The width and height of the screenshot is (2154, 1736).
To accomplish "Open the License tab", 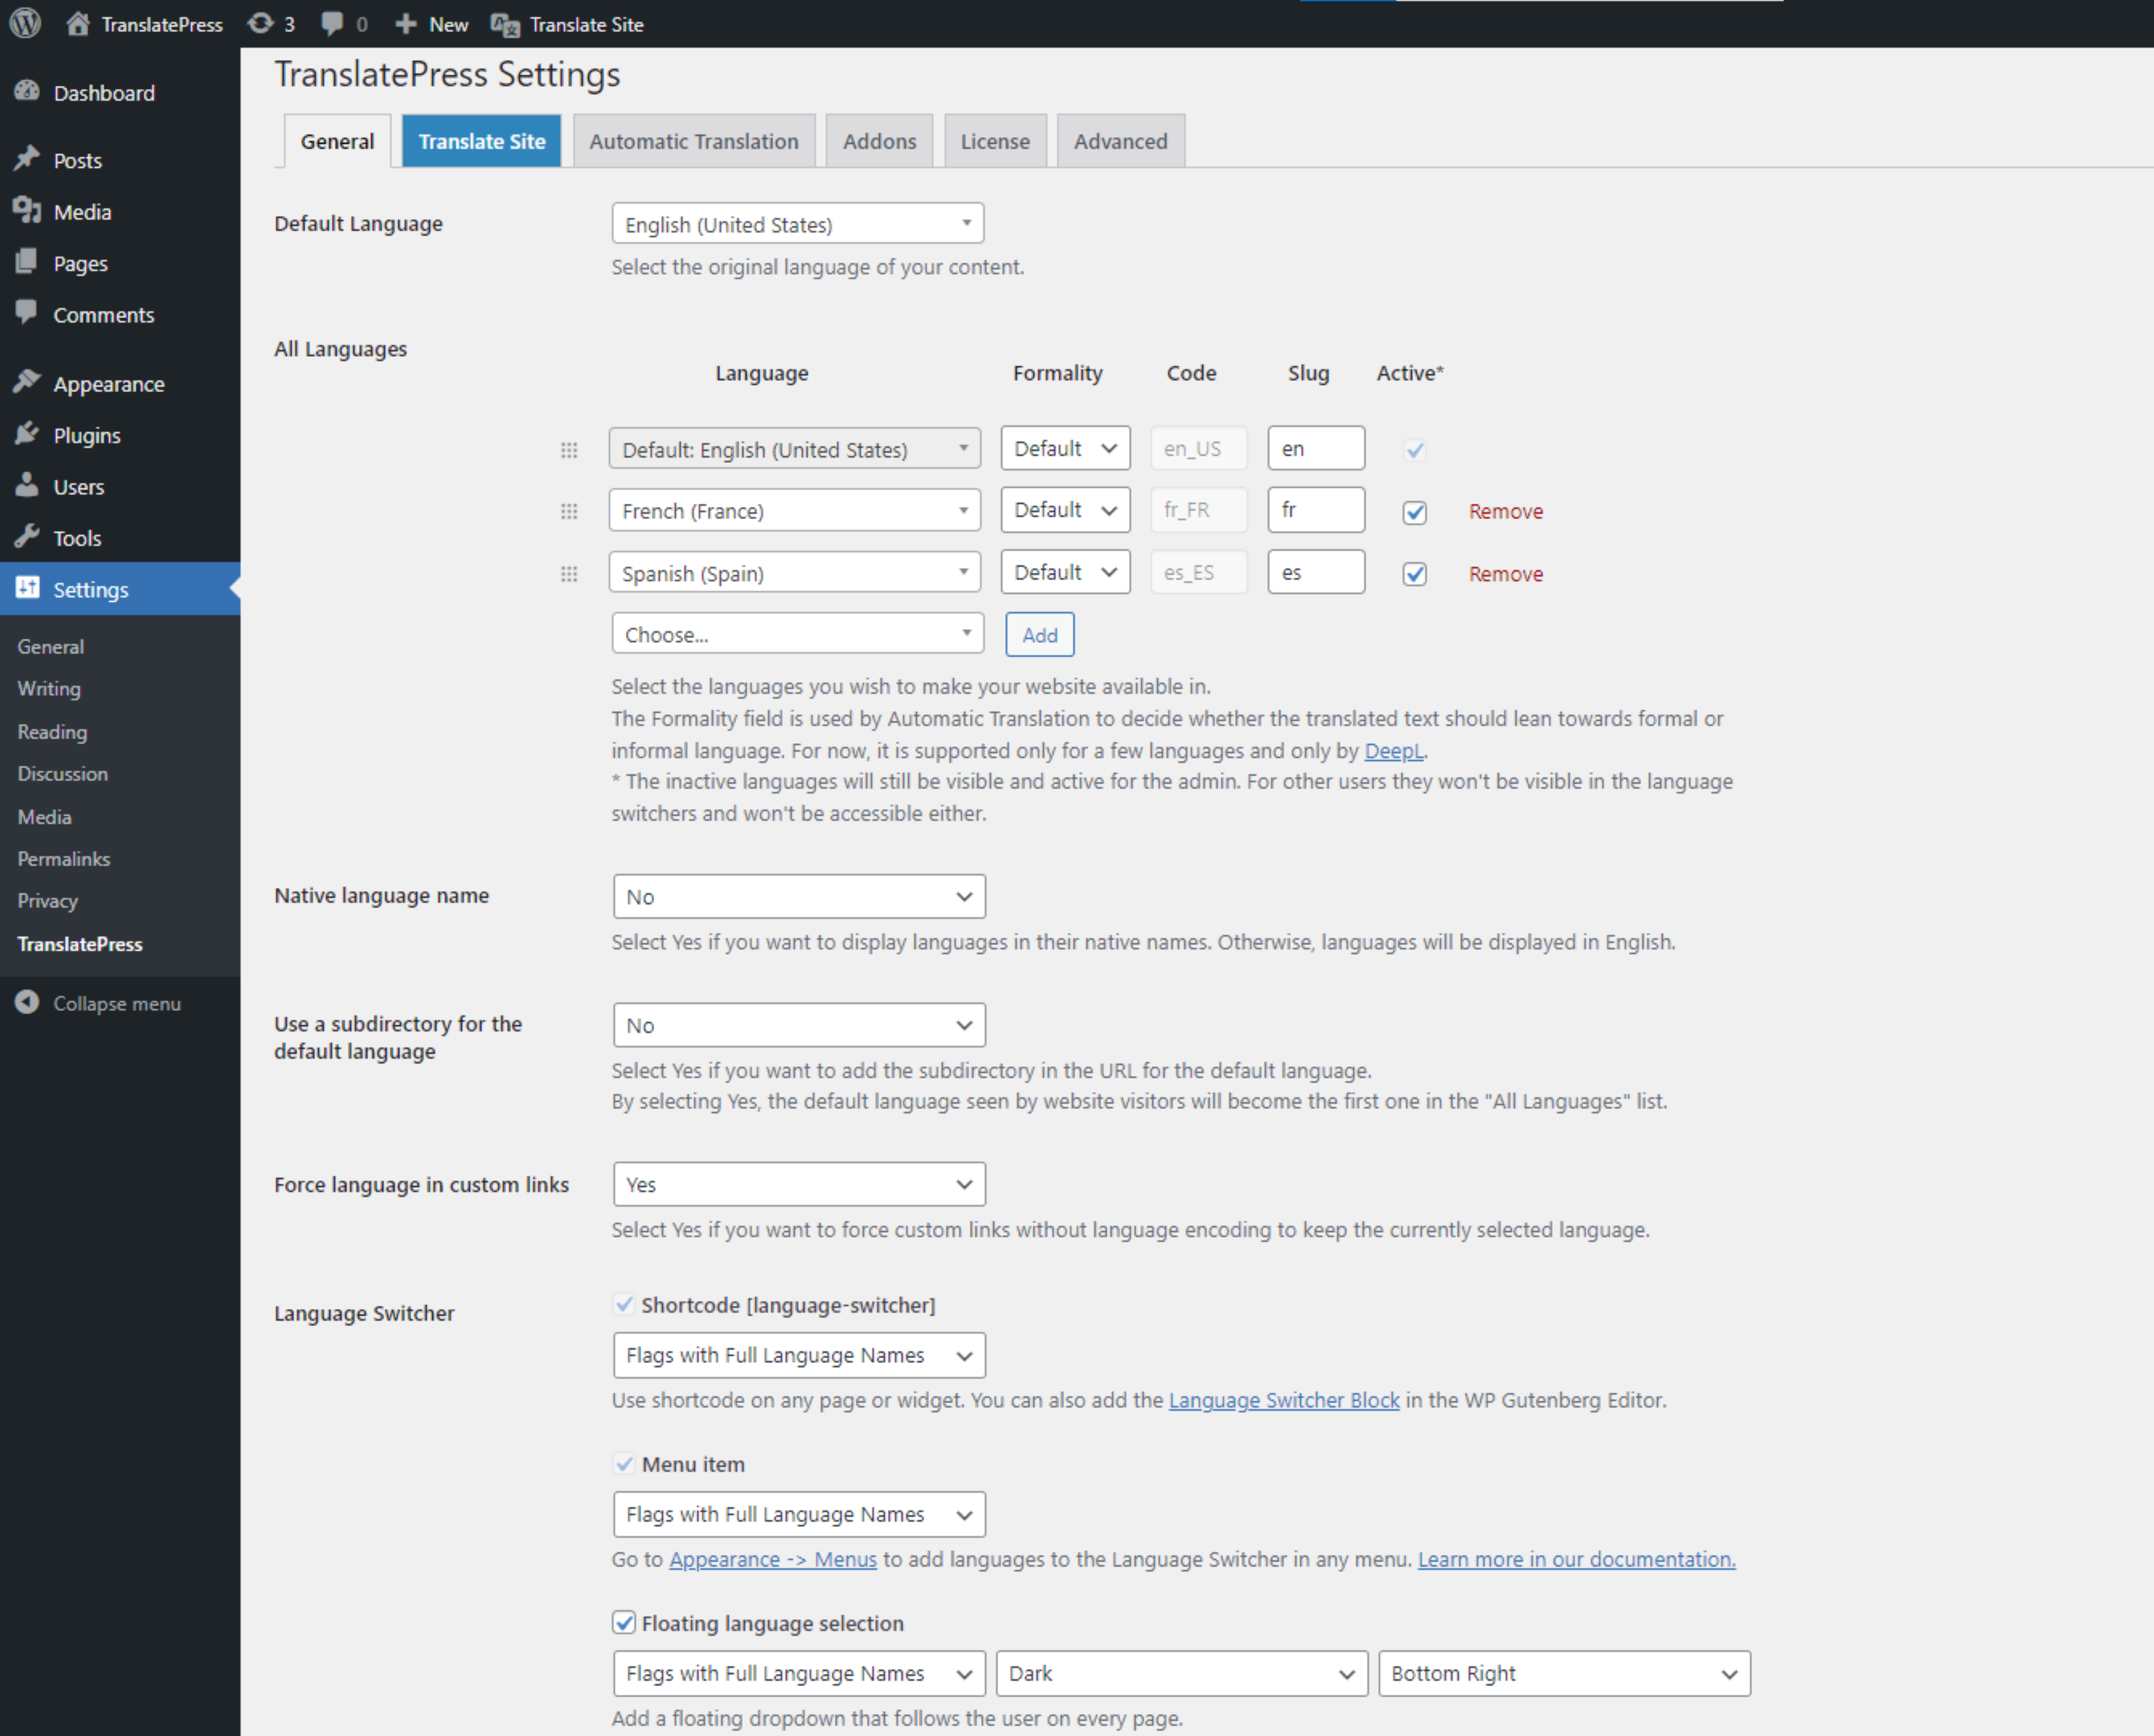I will pyautogui.click(x=995, y=141).
